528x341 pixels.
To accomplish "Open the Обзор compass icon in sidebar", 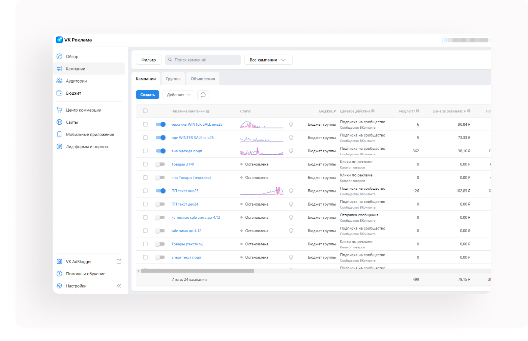I will (59, 57).
